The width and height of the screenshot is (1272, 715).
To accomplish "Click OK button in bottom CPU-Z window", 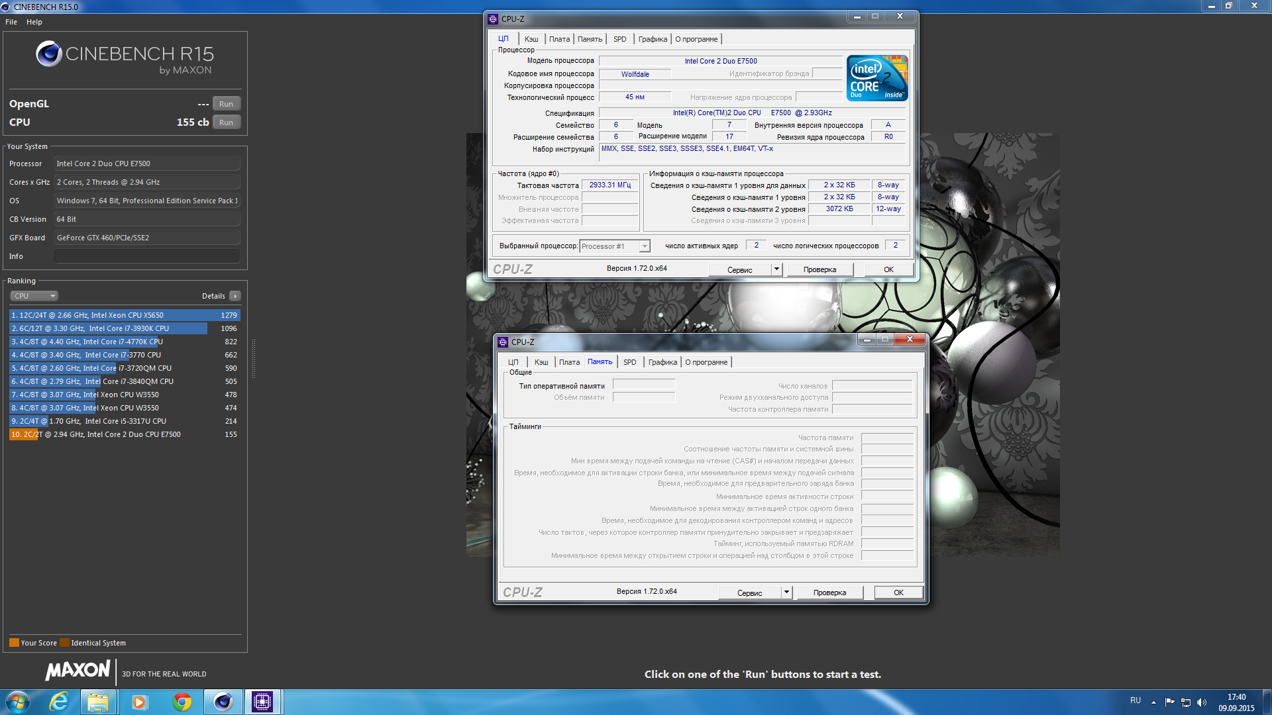I will 898,593.
